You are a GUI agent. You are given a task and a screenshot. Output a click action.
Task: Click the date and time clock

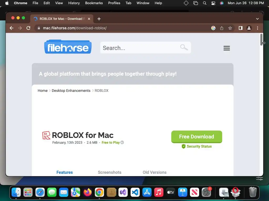pyautogui.click(x=246, y=3)
